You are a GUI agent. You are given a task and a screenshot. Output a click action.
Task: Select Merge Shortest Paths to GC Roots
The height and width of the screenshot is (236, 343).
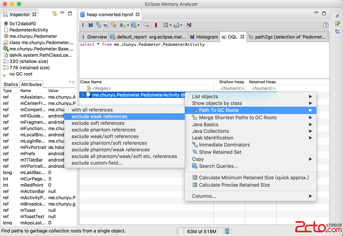[238, 117]
